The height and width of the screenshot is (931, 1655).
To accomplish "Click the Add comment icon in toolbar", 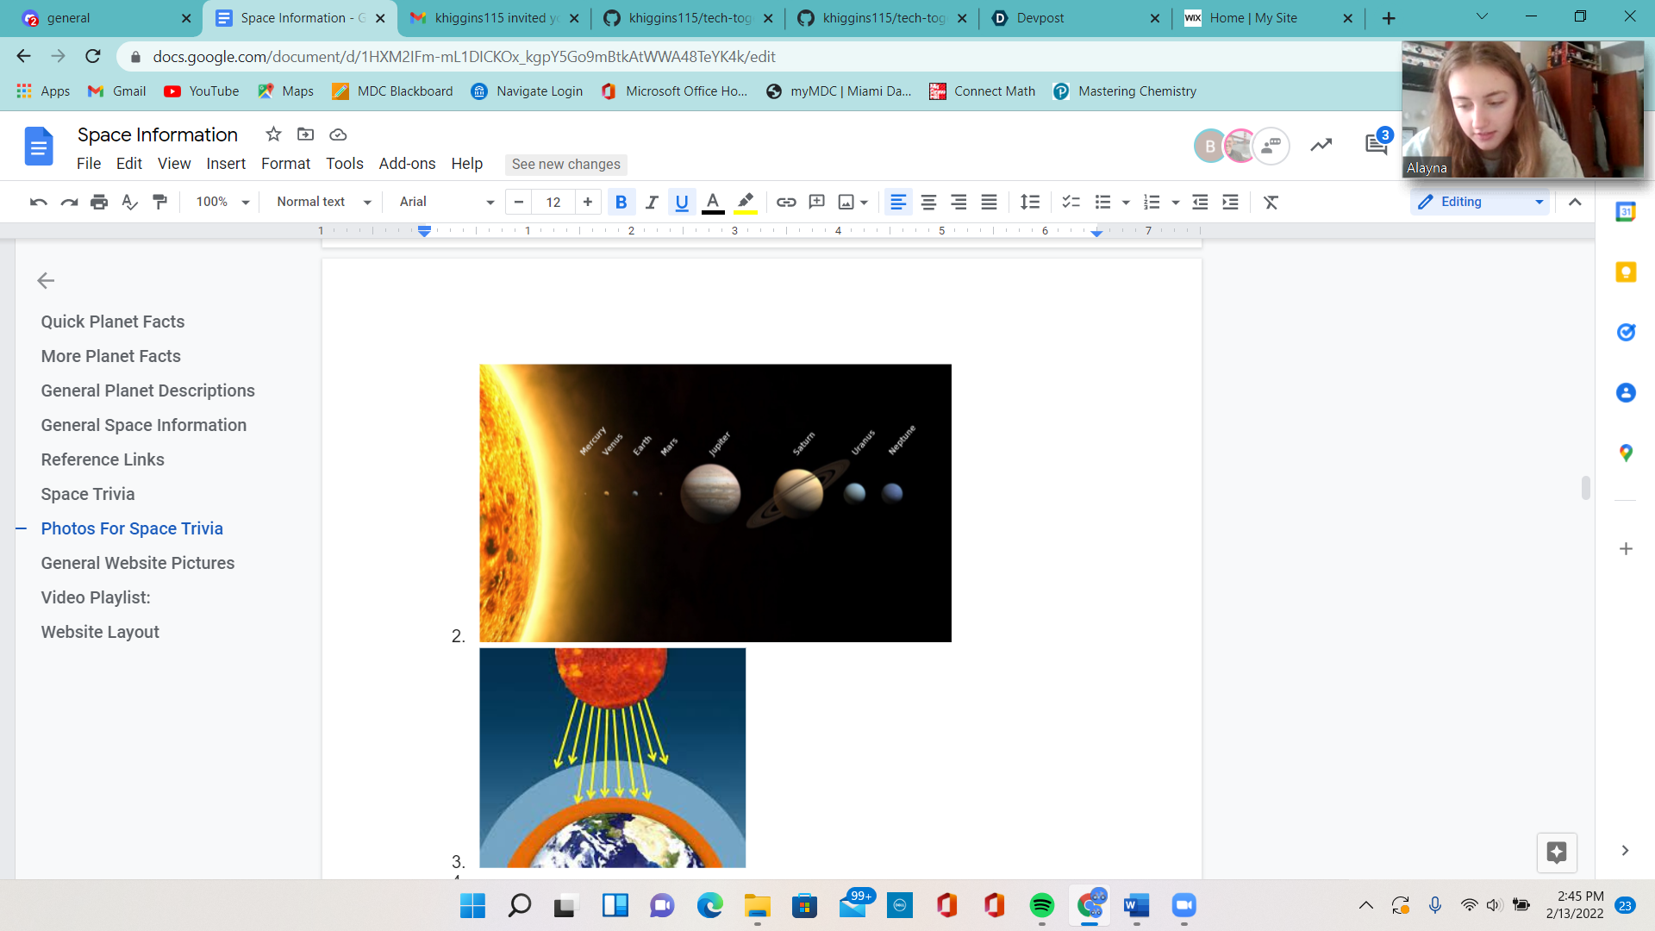I will (816, 202).
